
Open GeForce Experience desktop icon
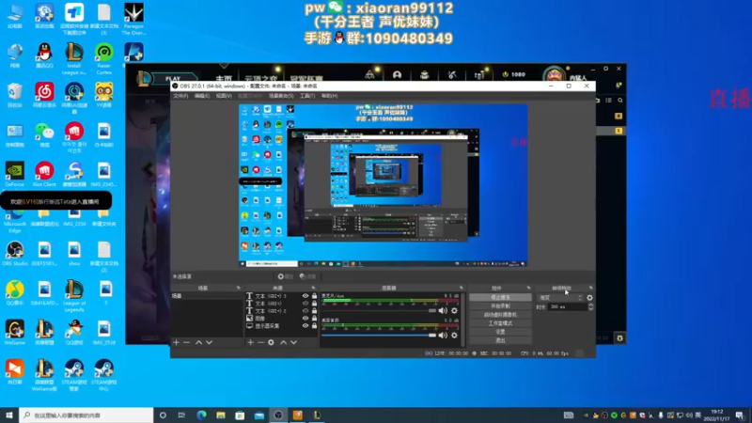[x=15, y=174]
